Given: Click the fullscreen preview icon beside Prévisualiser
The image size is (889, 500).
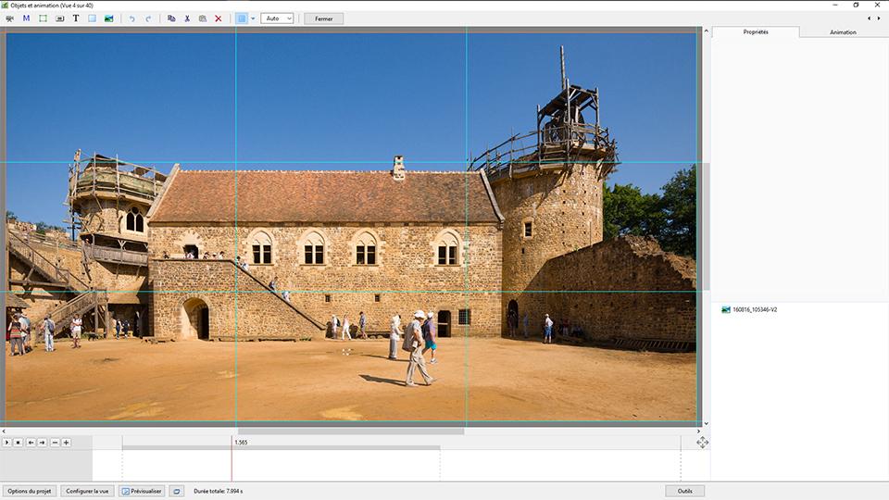Looking at the screenshot, I should (177, 491).
